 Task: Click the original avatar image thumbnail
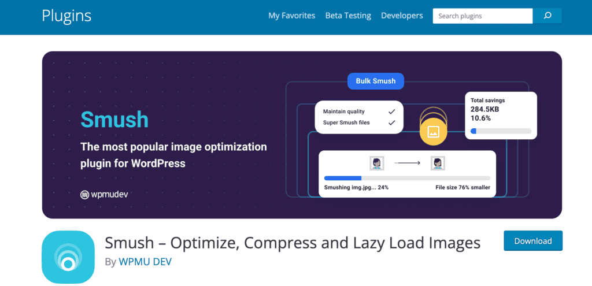[x=377, y=164]
